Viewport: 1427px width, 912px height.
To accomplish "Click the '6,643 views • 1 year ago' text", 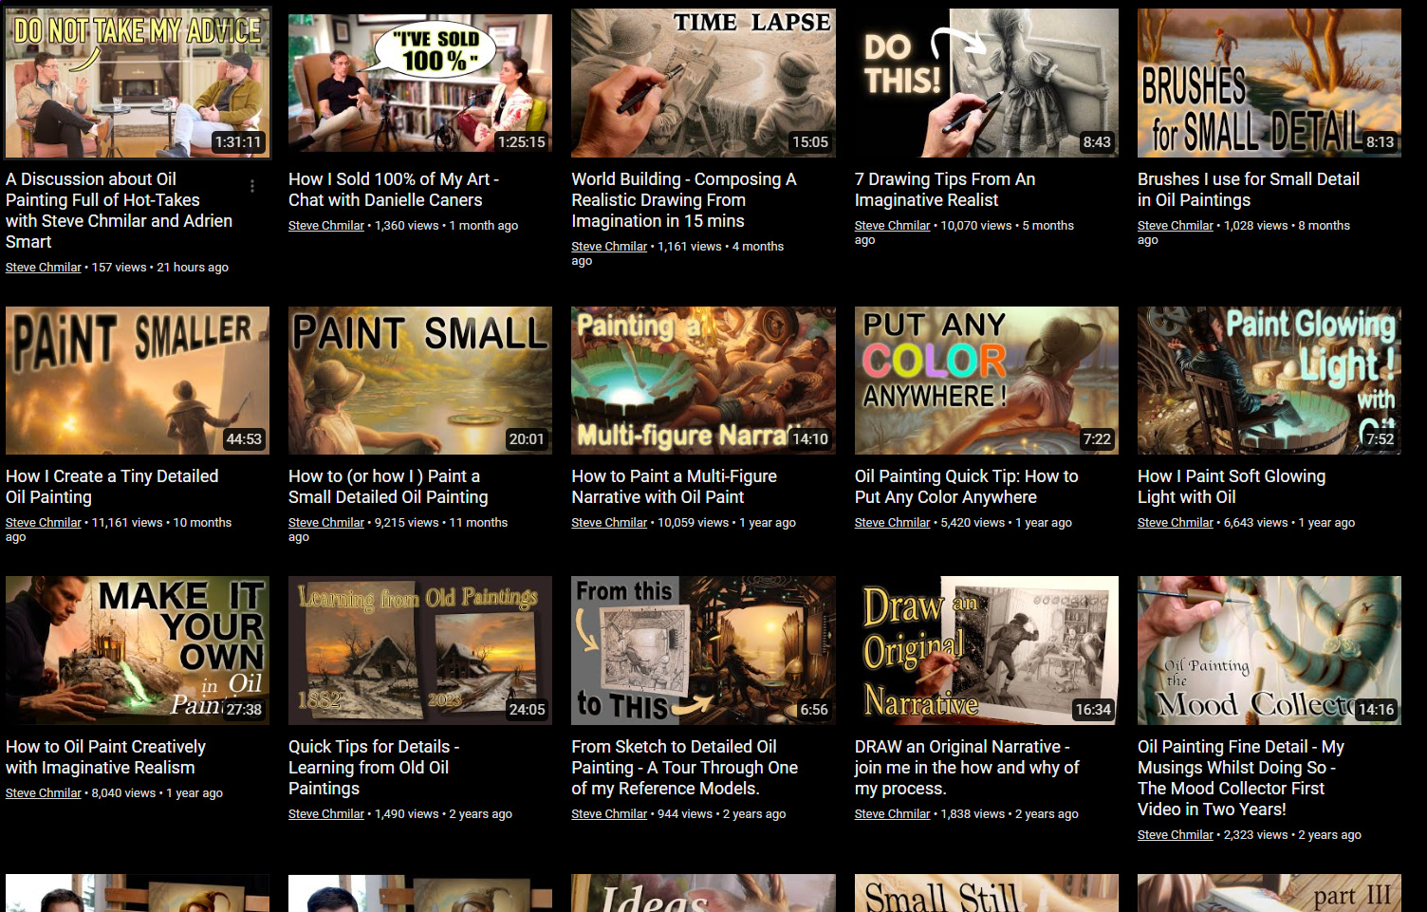I will [1289, 523].
